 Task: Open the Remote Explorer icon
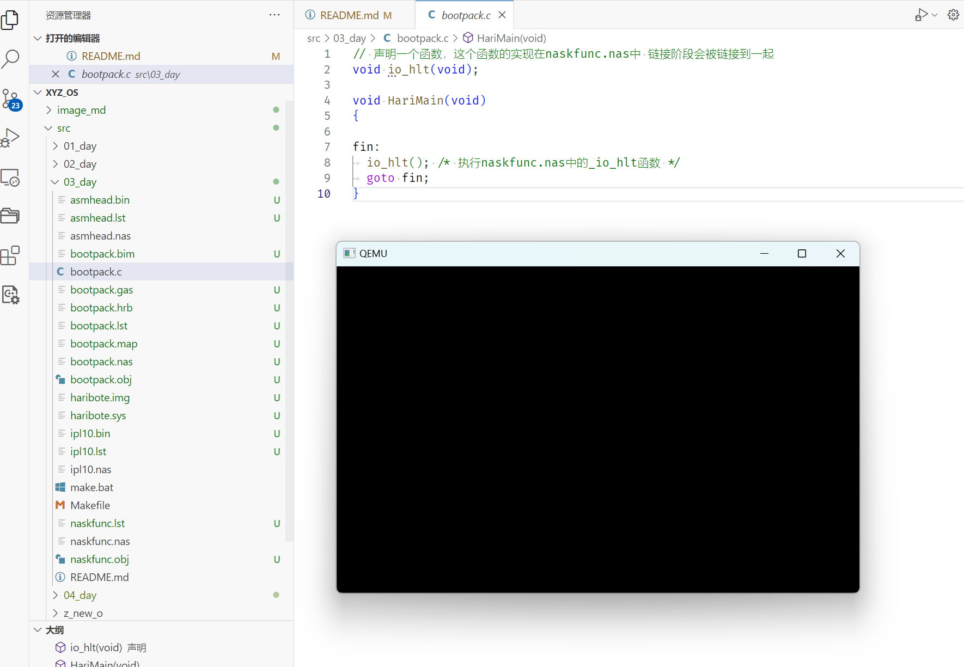[x=10, y=178]
